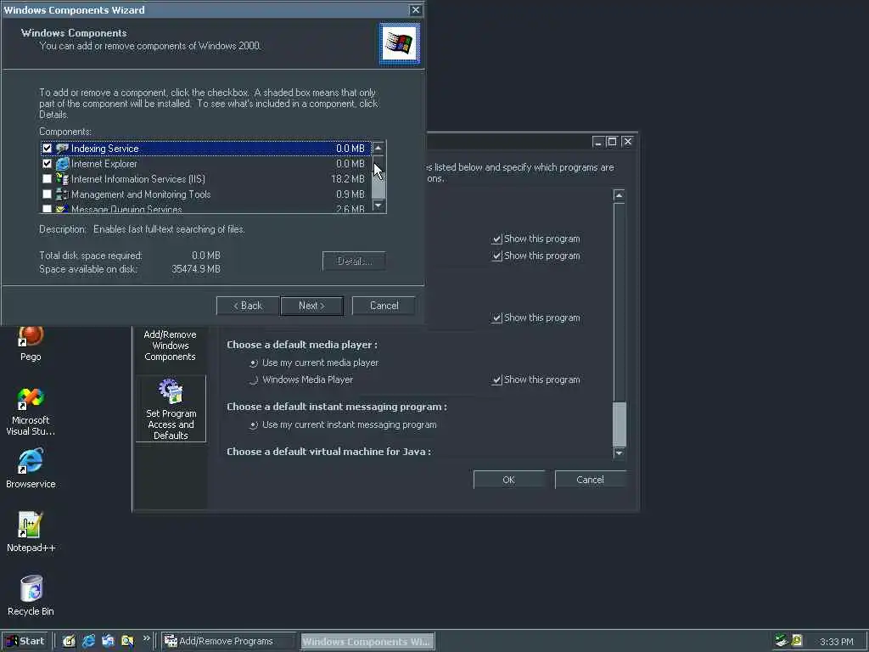This screenshot has height=652, width=869.
Task: Check the Management and Monitoring Tools checkbox
Action: point(48,194)
